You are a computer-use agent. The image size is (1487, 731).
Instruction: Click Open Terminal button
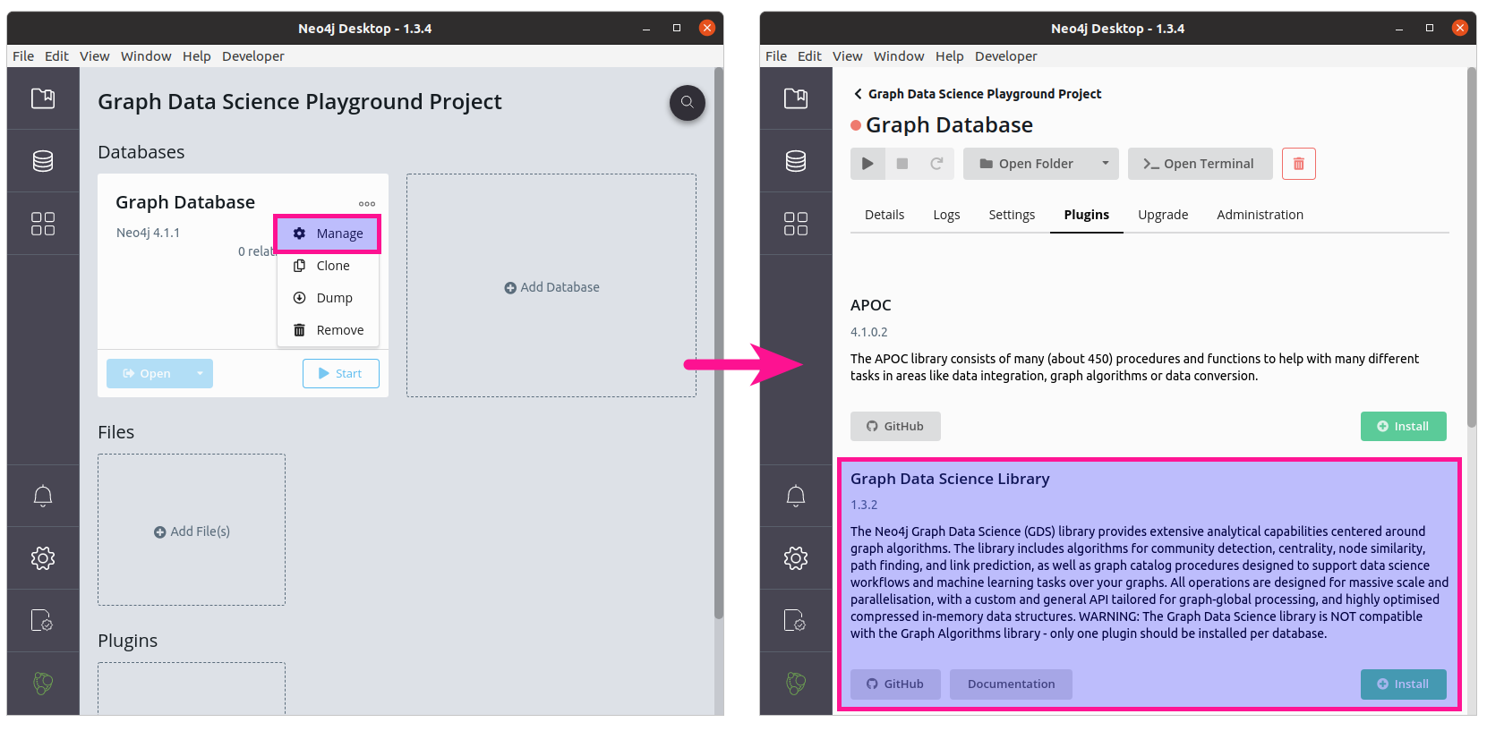click(1200, 164)
